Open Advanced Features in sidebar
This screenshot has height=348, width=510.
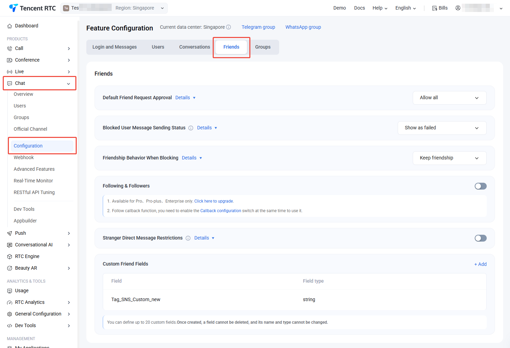point(34,169)
